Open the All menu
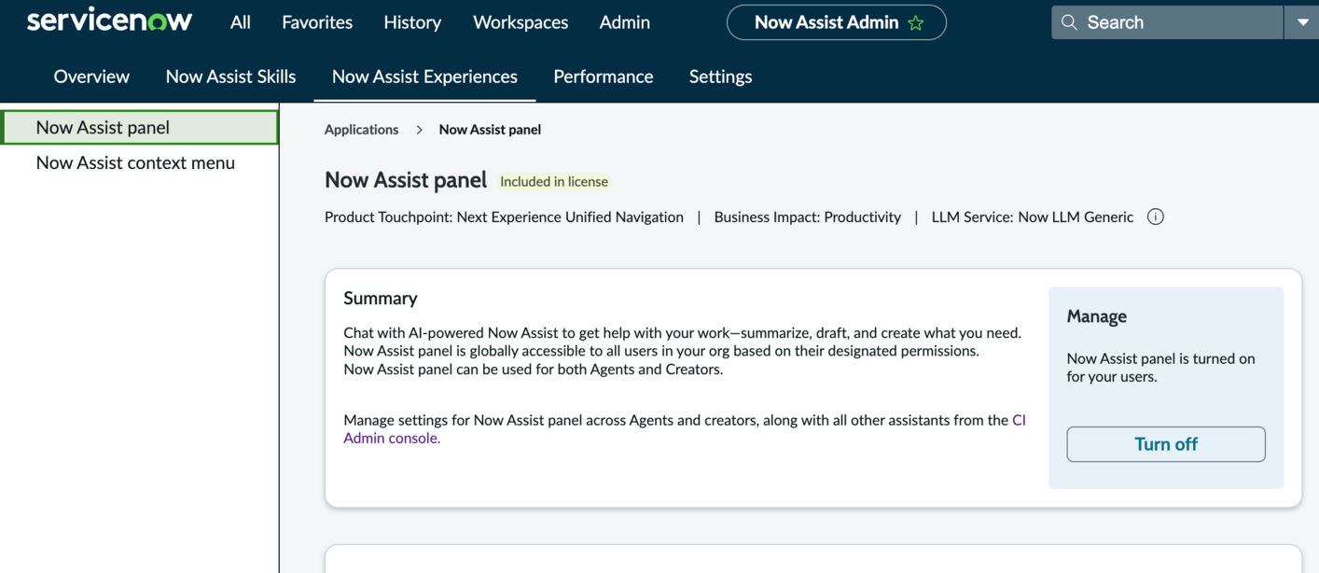The width and height of the screenshot is (1319, 573). tap(241, 22)
